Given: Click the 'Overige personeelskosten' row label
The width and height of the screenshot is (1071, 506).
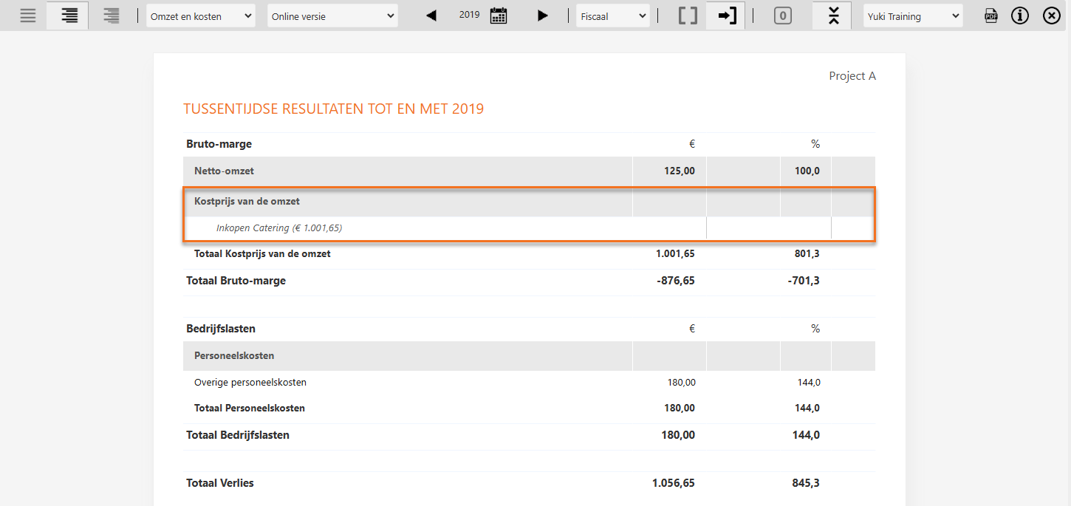Looking at the screenshot, I should click(250, 383).
